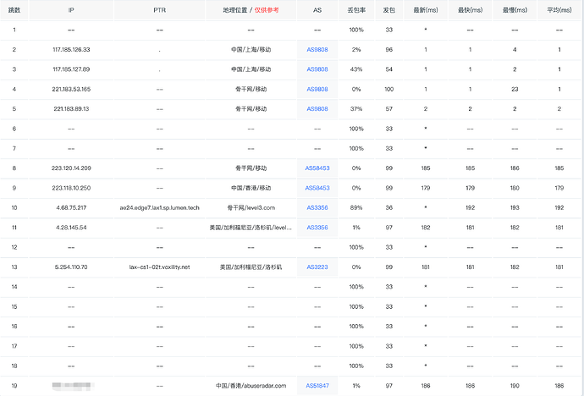Click the AS column header
This screenshot has width=584, height=396.
317,10
